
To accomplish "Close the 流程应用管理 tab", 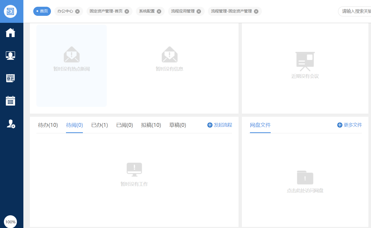I will (199, 11).
